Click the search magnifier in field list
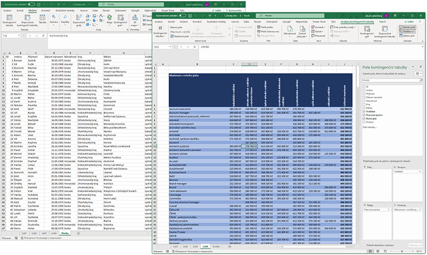 click(421, 80)
